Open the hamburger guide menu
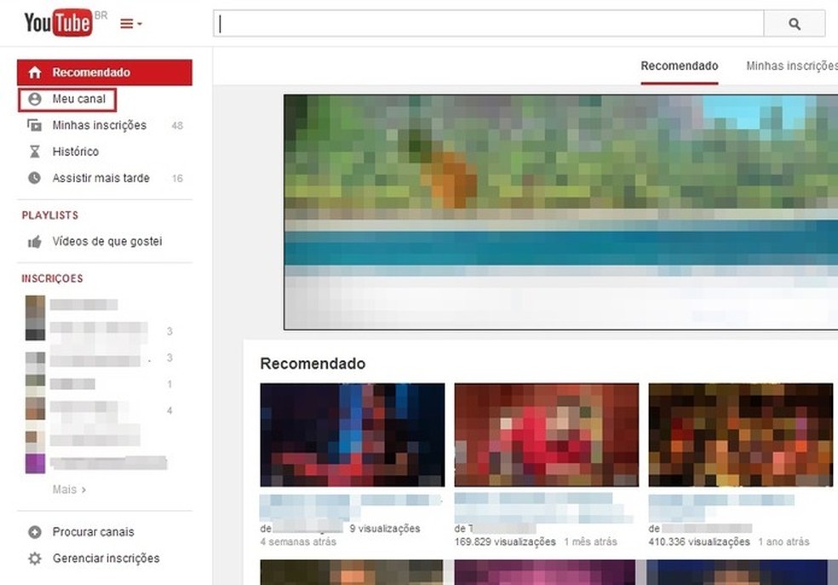Viewport: 838px width, 585px height. [125, 22]
